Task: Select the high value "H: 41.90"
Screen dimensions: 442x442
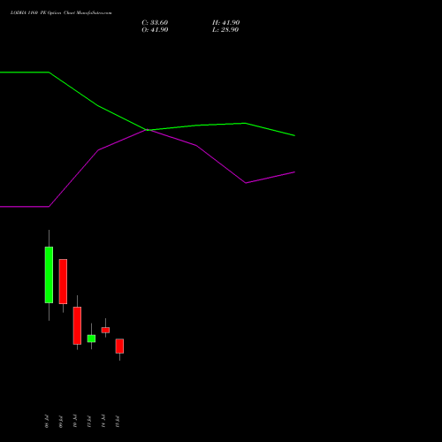Action: (x=225, y=23)
